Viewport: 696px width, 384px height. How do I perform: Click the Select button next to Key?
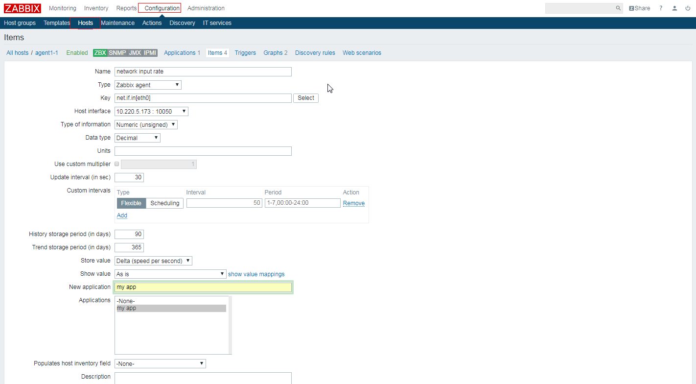coord(306,98)
